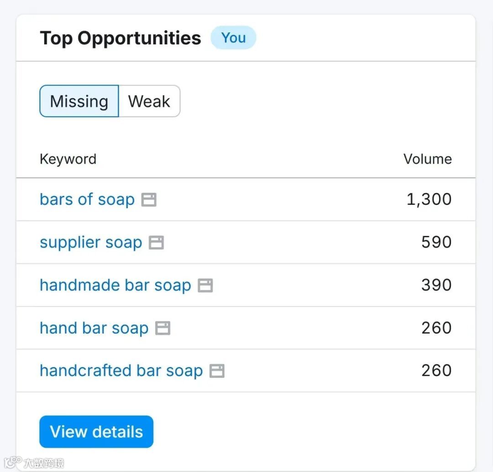Open SERP icon beside supplier soap

coord(157,243)
